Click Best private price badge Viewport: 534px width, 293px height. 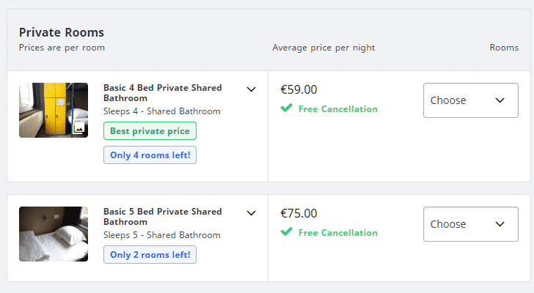click(x=150, y=131)
